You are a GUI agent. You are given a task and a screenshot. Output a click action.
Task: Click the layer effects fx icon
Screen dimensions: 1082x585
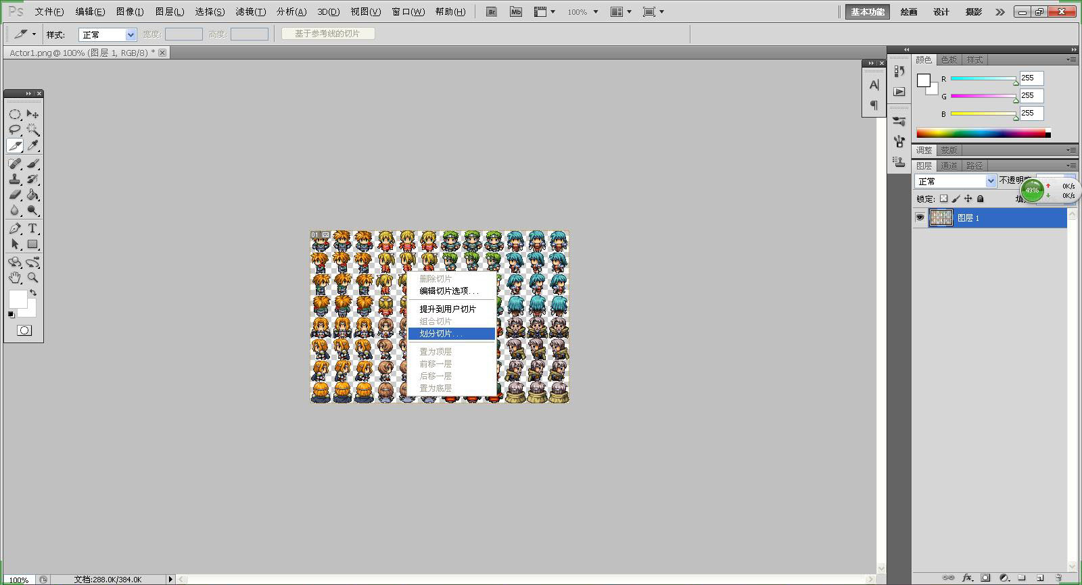[967, 578]
